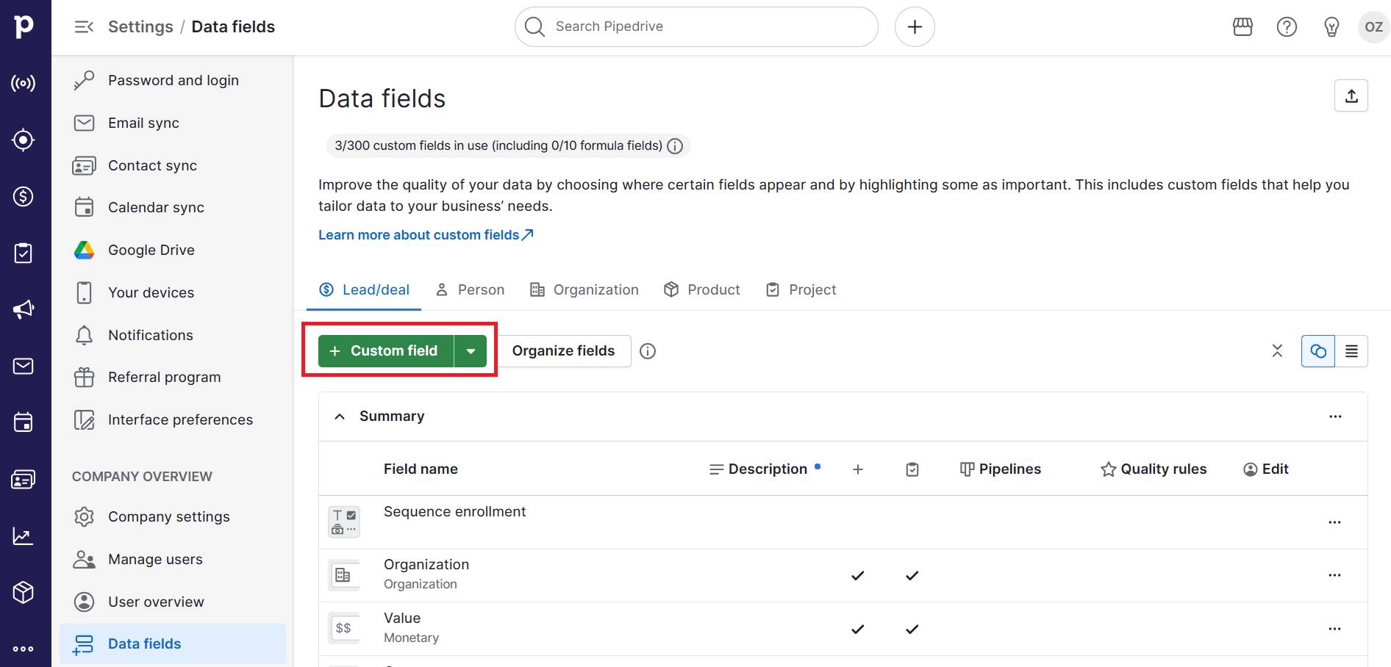Open the tips lightbulb icon
The height and width of the screenshot is (667, 1391).
[x=1331, y=26]
